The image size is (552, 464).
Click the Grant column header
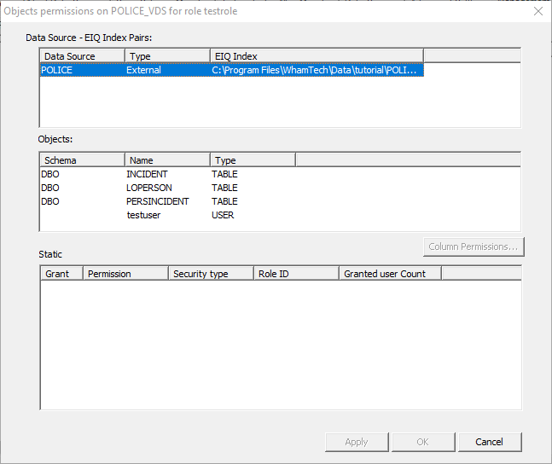click(x=61, y=274)
